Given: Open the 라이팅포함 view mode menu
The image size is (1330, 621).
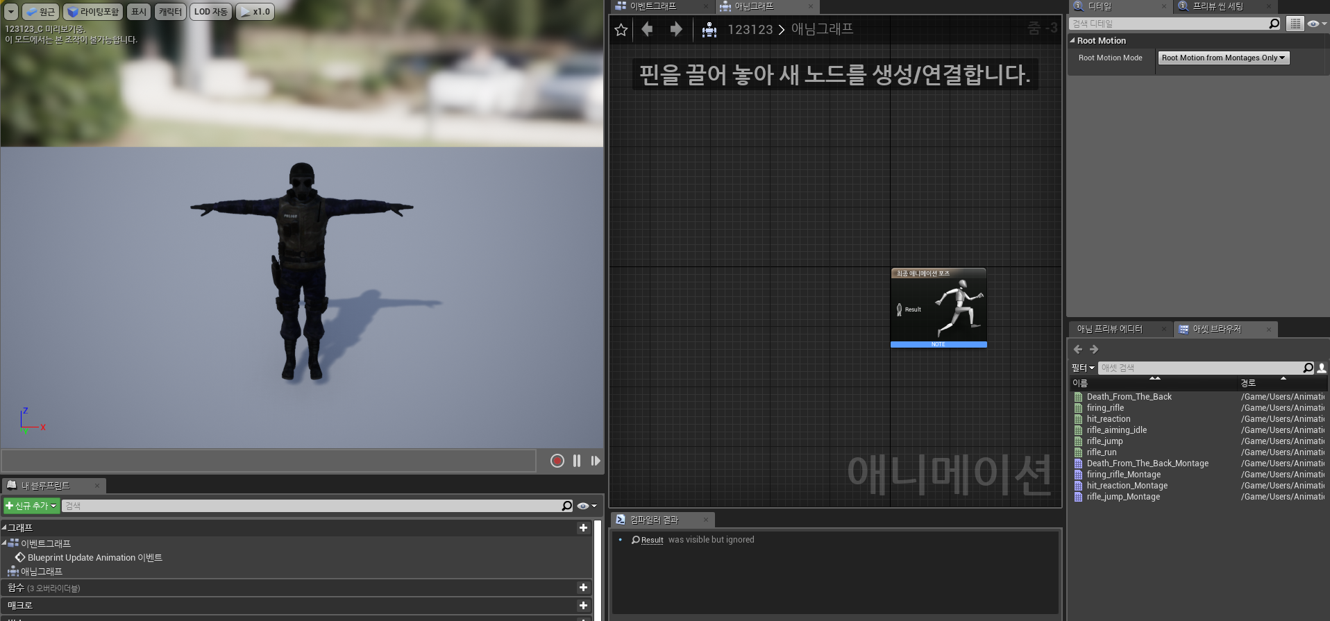Looking at the screenshot, I should (x=93, y=12).
